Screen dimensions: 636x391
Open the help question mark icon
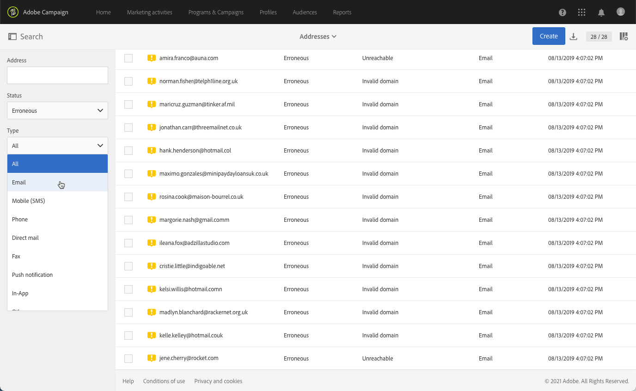coord(563,12)
